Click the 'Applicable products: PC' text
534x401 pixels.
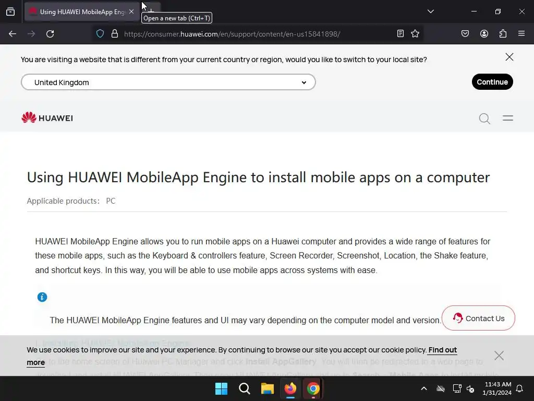(x=71, y=201)
